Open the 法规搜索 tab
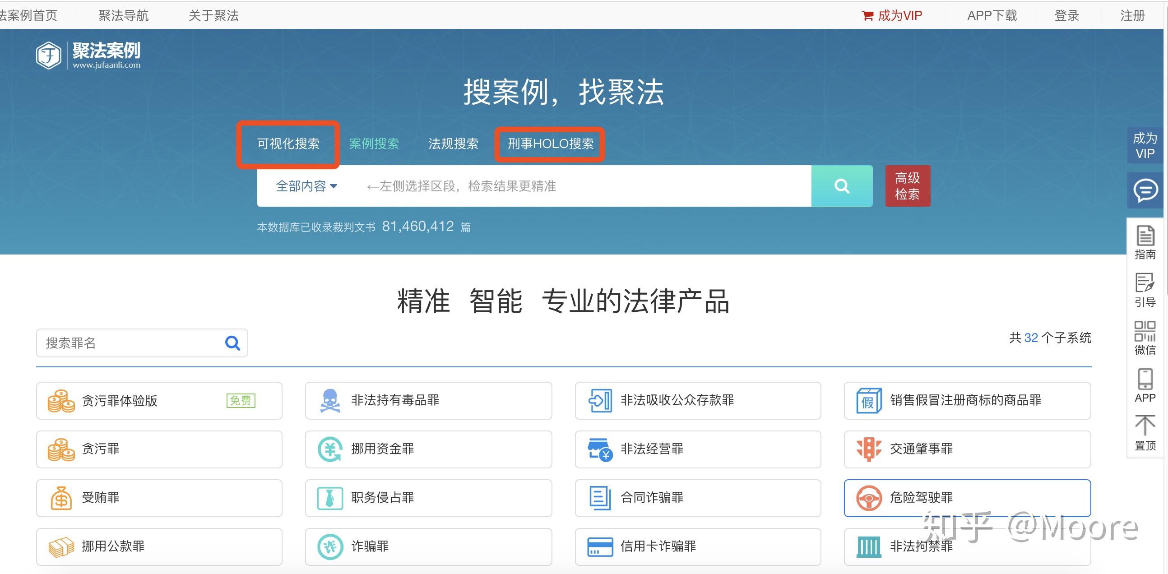The width and height of the screenshot is (1168, 574). coord(453,144)
